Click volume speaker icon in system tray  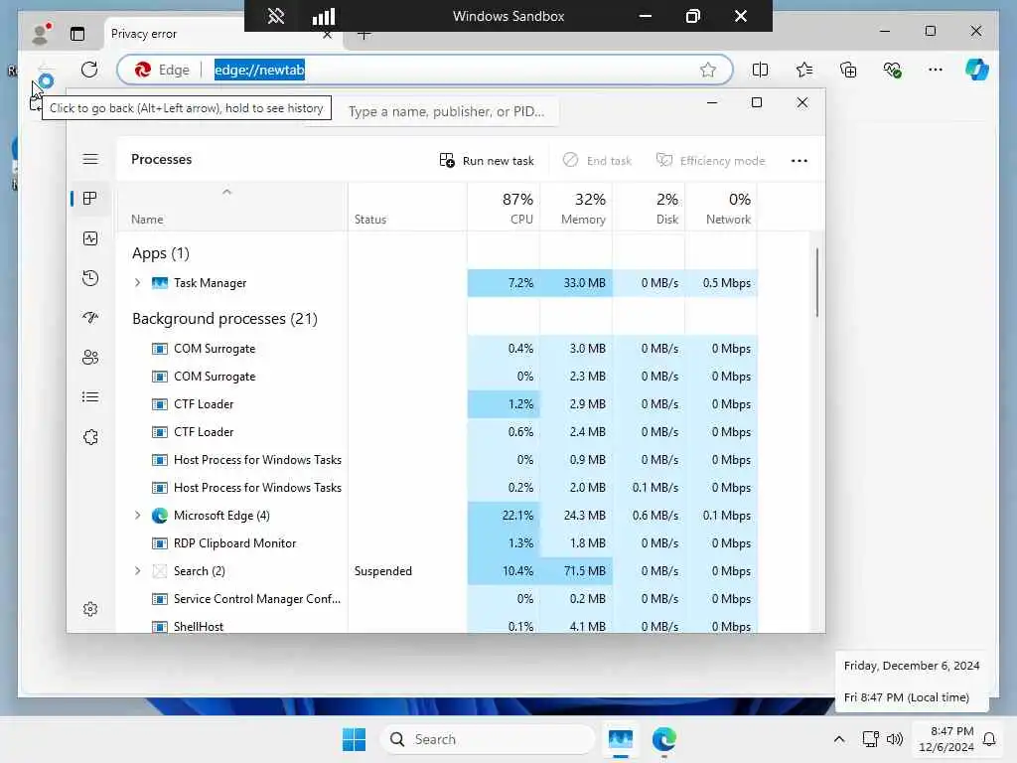(x=895, y=739)
